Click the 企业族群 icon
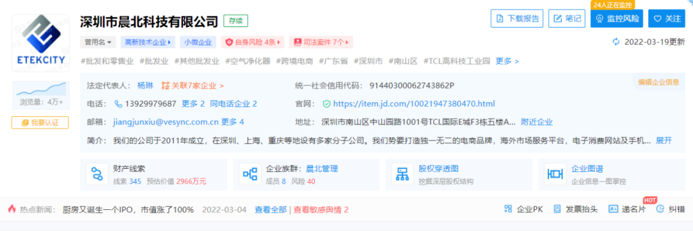Viewport: 693px width, 231px height. click(x=250, y=175)
